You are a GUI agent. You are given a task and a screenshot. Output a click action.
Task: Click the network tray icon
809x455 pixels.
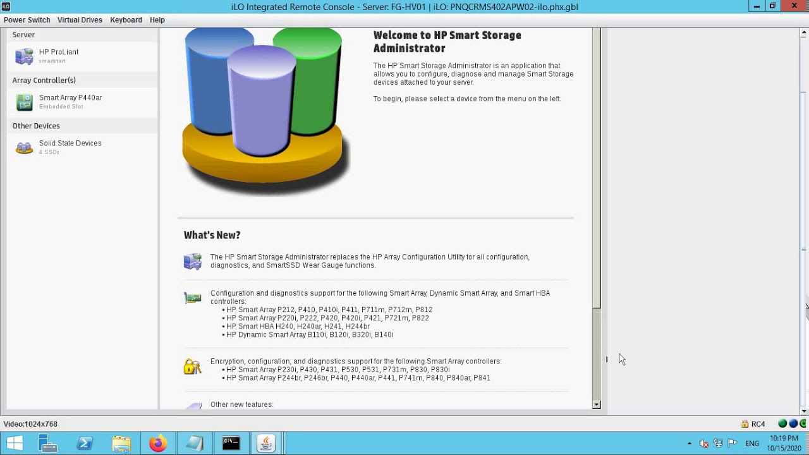pyautogui.click(x=718, y=444)
